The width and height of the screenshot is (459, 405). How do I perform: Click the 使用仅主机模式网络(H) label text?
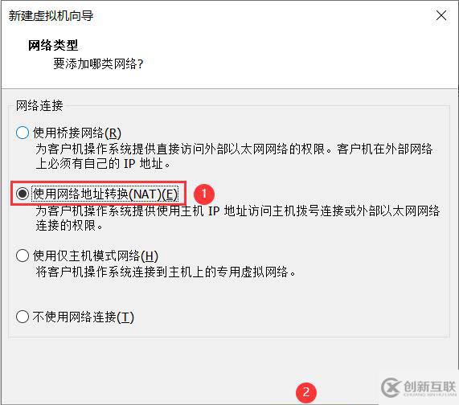96,256
